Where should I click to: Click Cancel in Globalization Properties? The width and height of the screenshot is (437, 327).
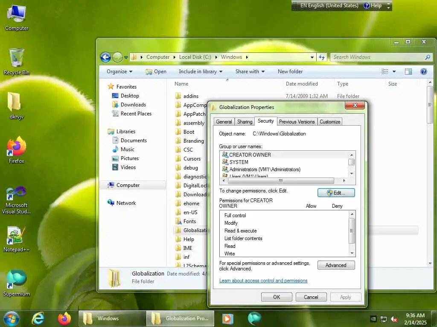311,297
